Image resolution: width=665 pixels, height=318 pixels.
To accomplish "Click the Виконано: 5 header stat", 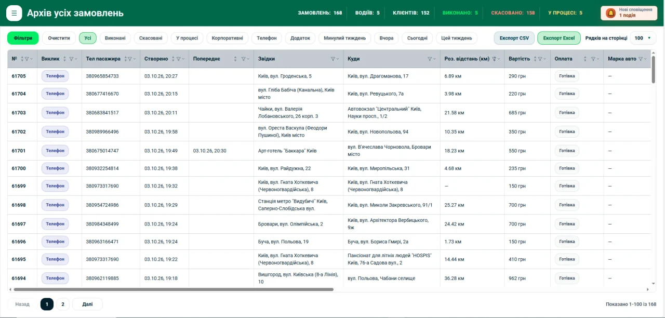I will click(460, 13).
